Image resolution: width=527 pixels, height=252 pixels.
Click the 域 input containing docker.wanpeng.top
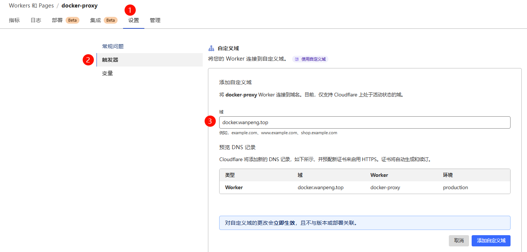[365, 122]
